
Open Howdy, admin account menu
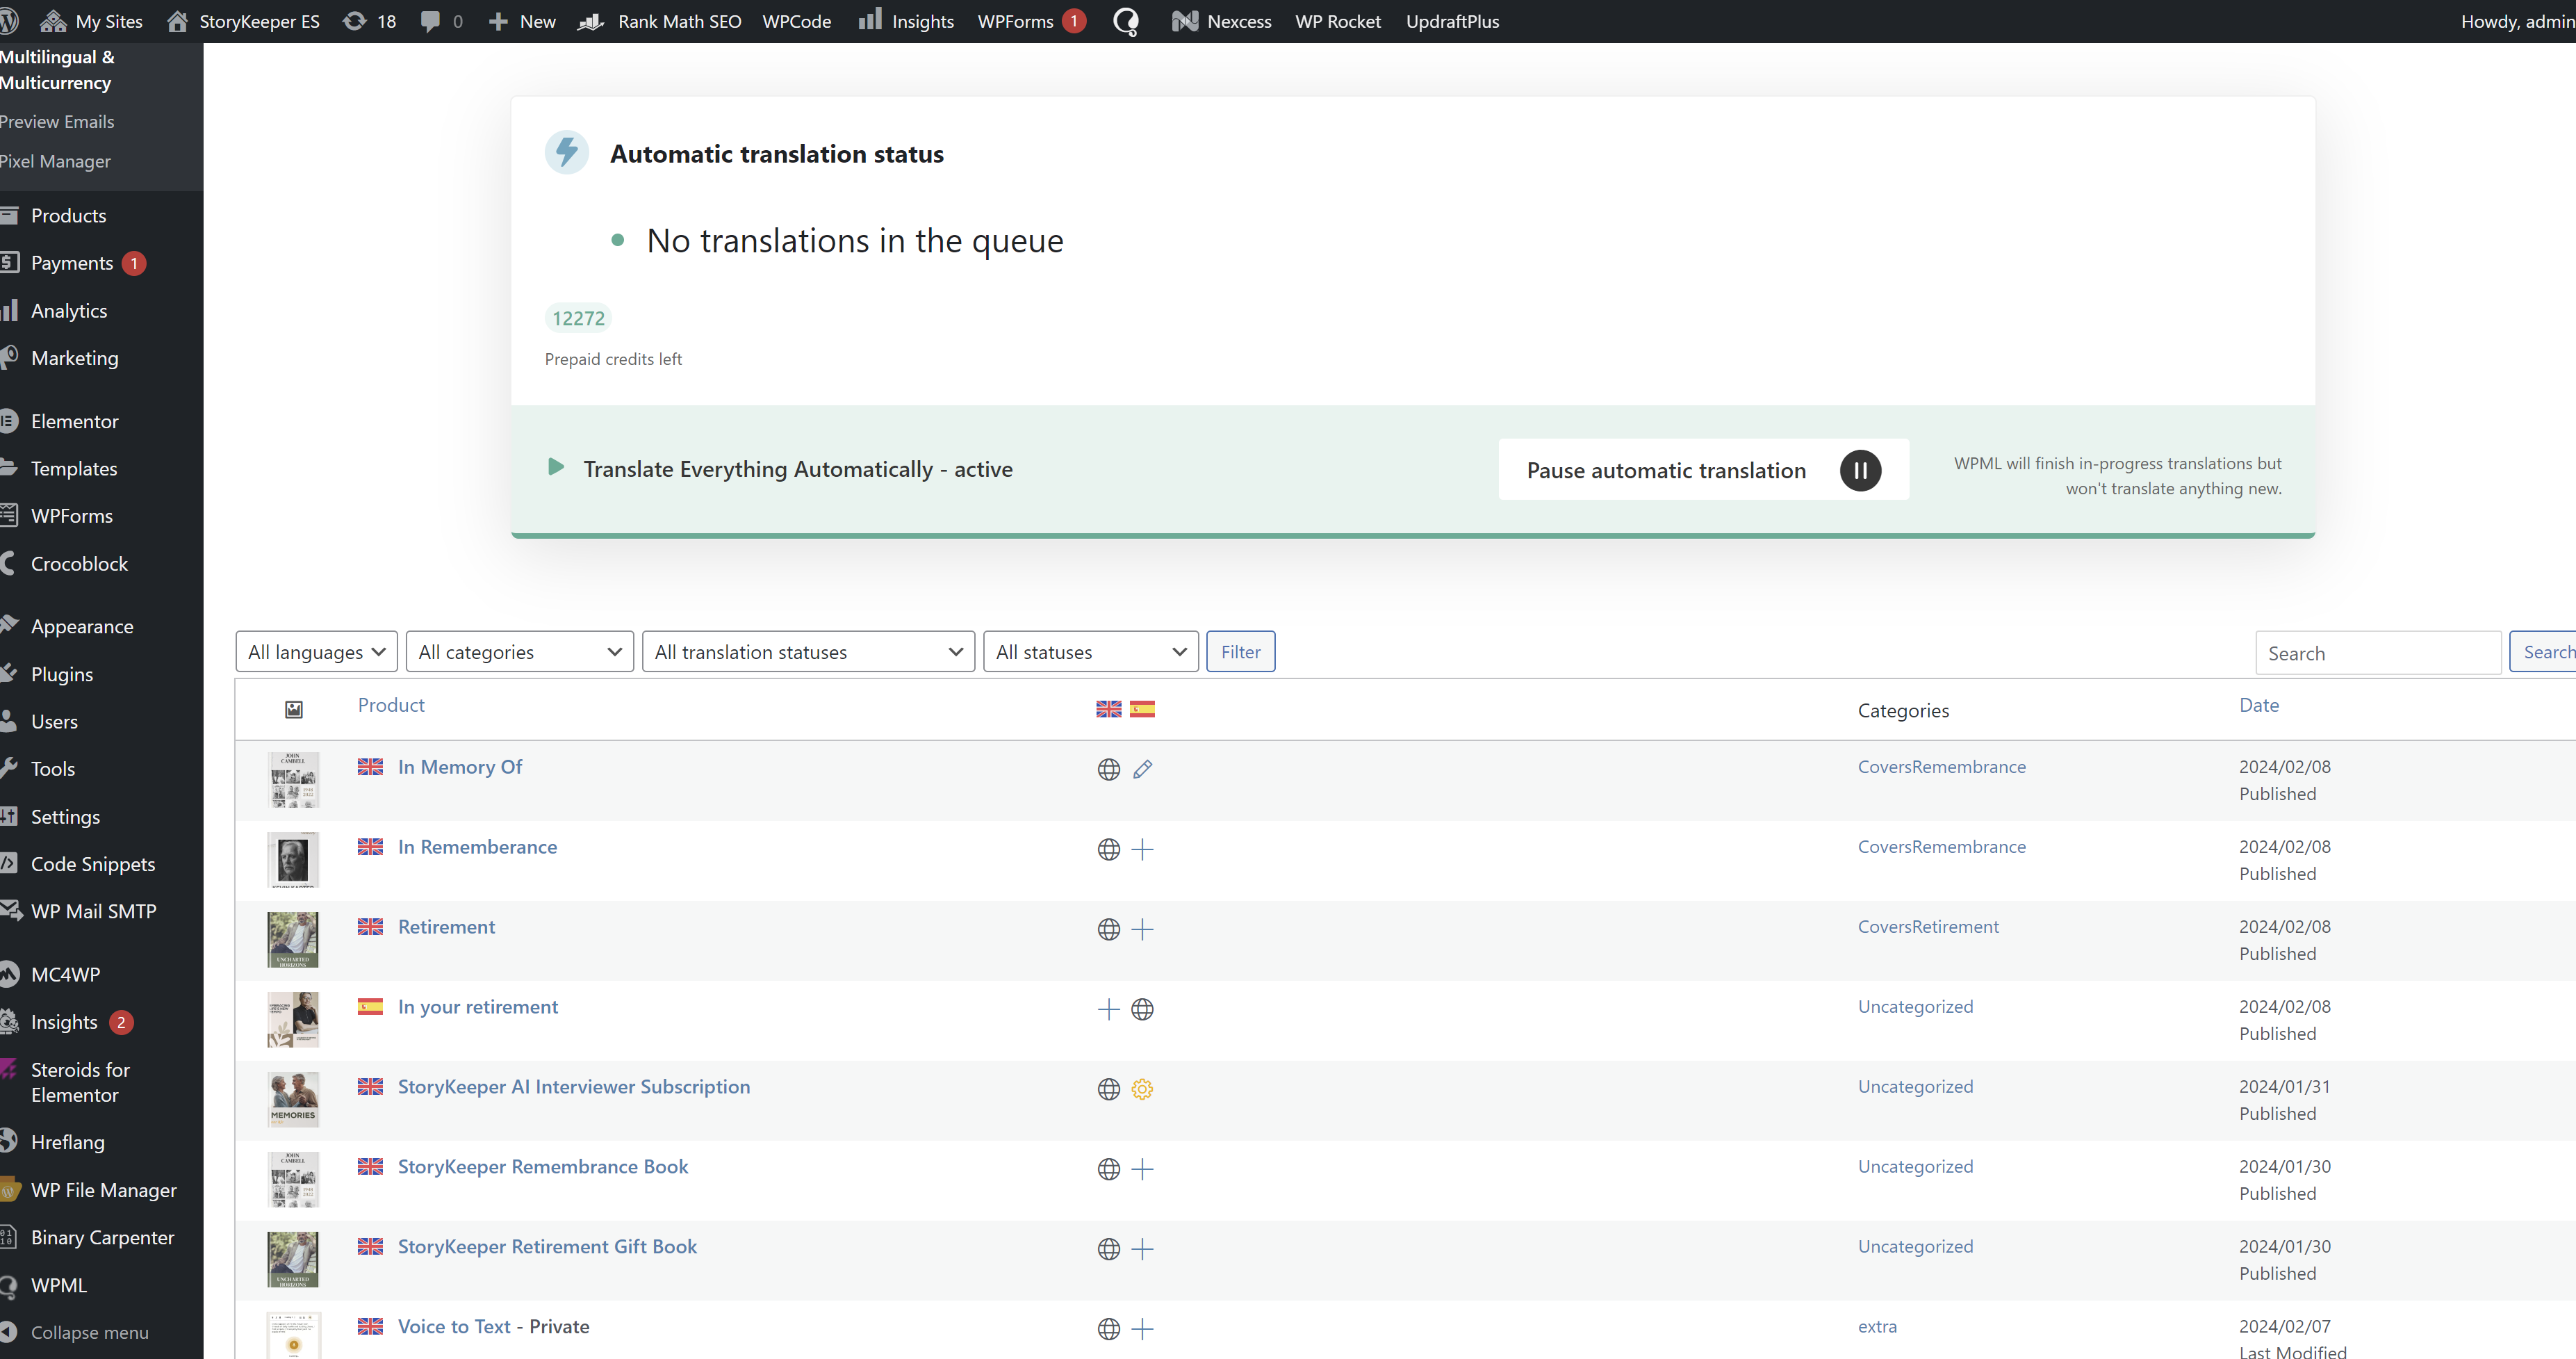(x=2517, y=21)
